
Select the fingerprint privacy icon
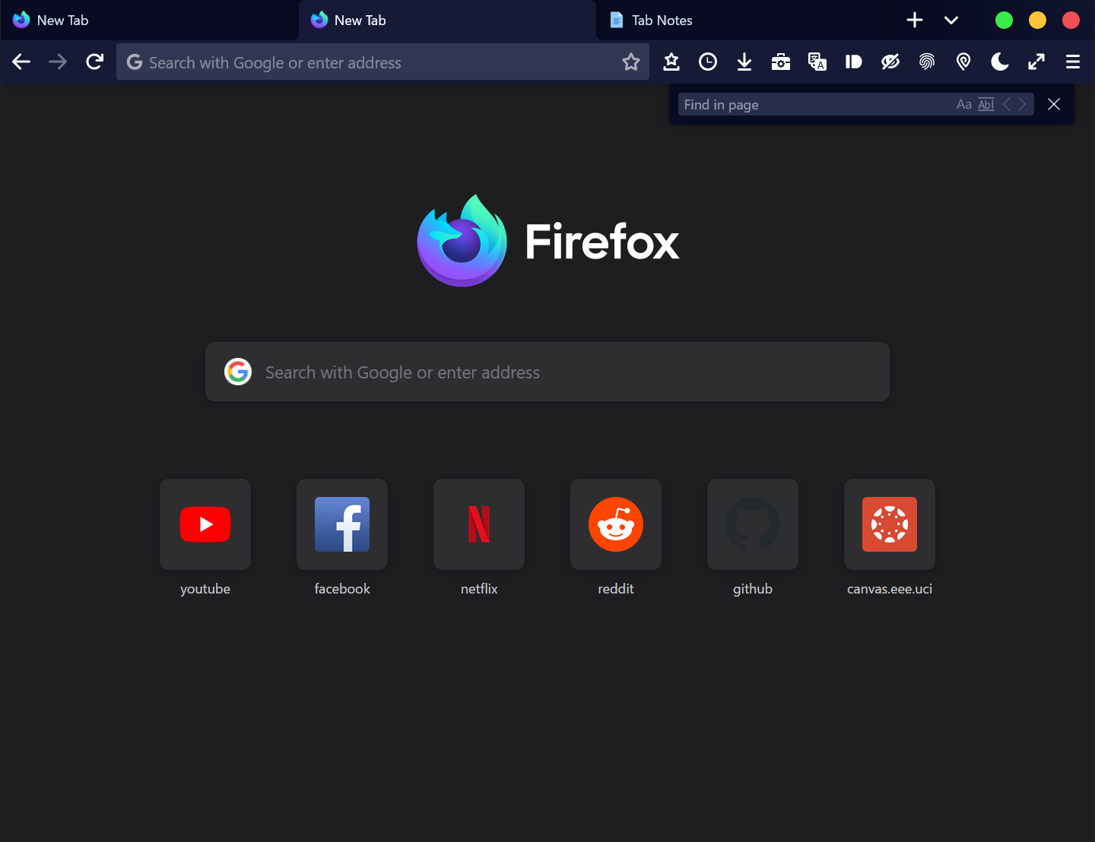926,62
